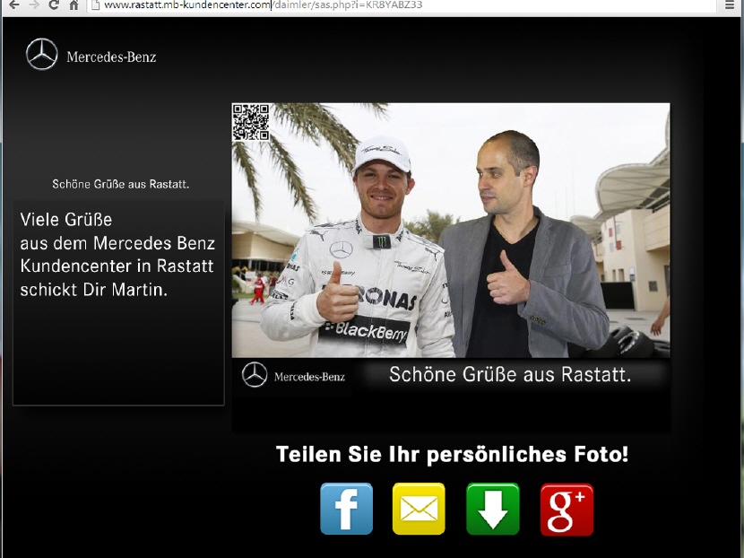Click the Mercedes-Benz text below the photo
Screen dimensions: 744x558
309,377
